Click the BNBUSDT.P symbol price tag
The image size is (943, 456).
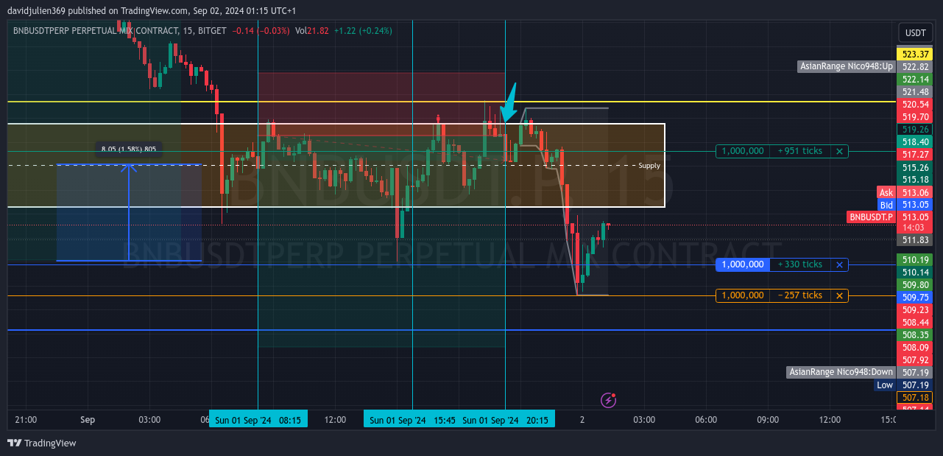871,217
